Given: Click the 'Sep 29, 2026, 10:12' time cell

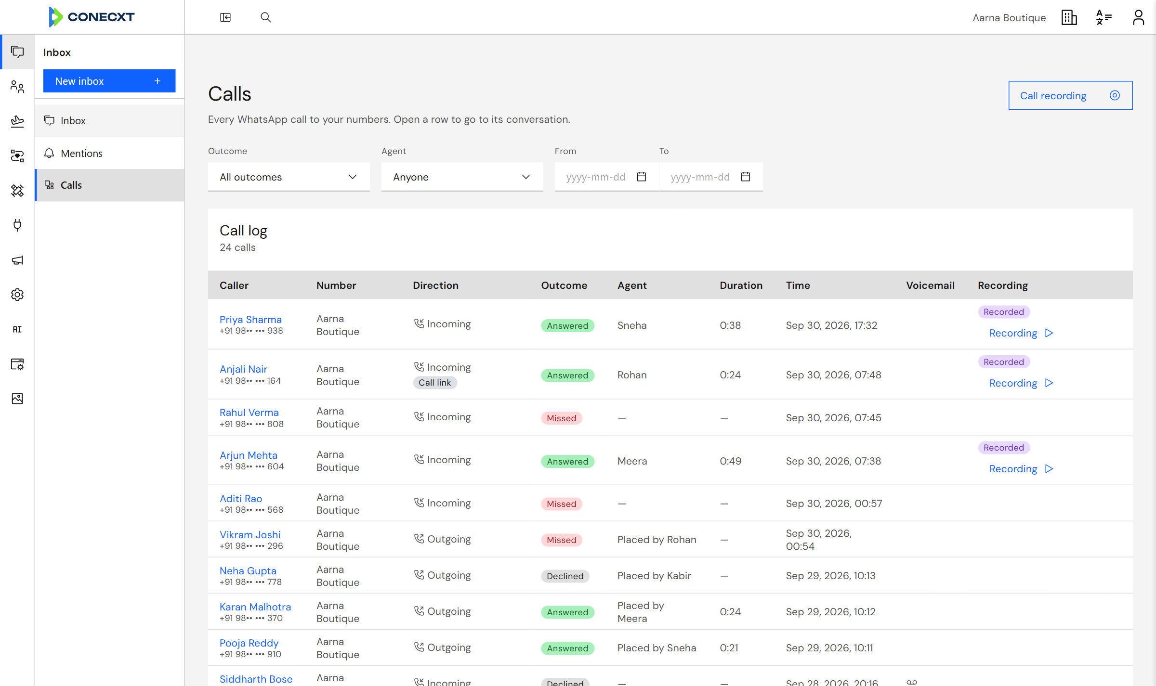Looking at the screenshot, I should (830, 612).
